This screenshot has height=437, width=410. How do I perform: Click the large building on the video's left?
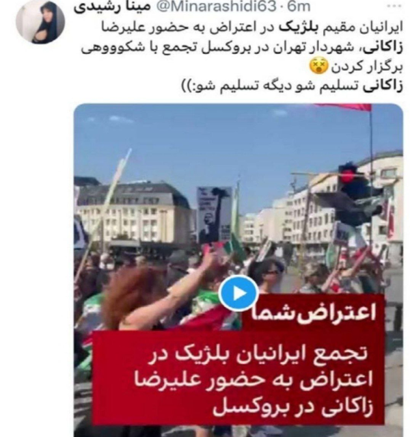(x=134, y=212)
